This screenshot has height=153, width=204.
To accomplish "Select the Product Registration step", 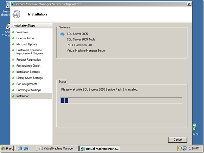I will [29, 60].
